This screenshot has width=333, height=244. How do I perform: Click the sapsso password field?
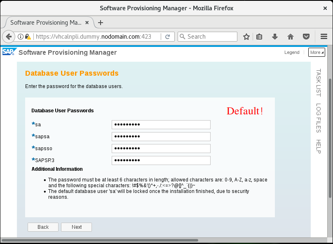click(x=161, y=149)
